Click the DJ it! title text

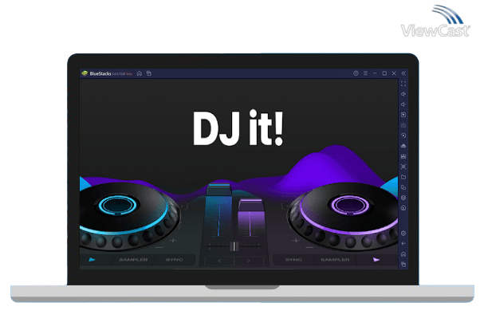(238, 128)
